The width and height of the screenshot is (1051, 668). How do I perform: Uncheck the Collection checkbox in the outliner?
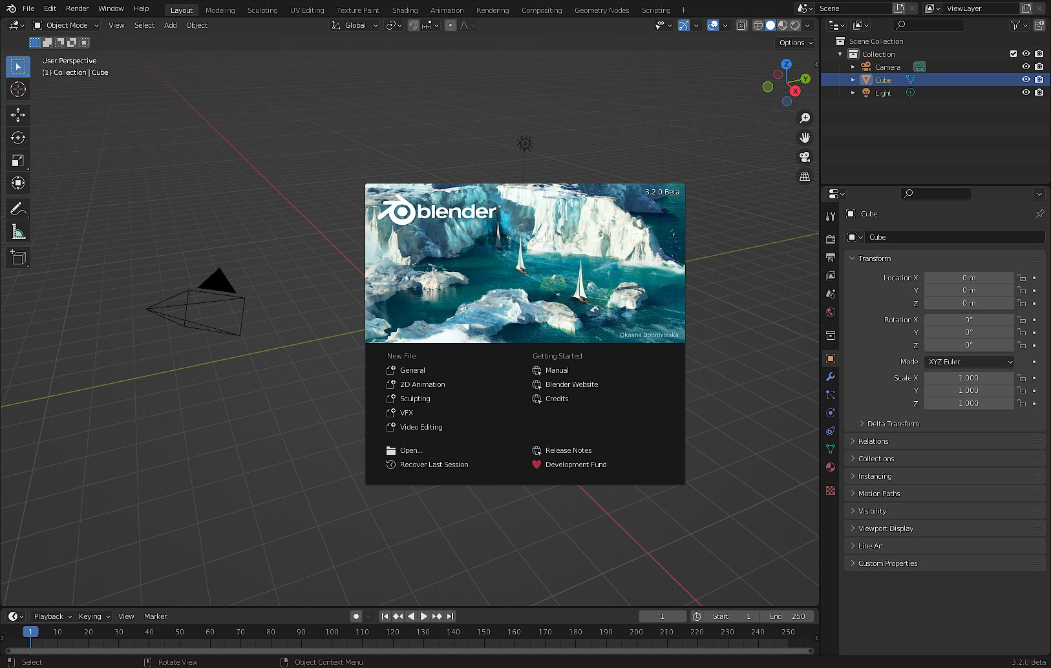pyautogui.click(x=1014, y=54)
